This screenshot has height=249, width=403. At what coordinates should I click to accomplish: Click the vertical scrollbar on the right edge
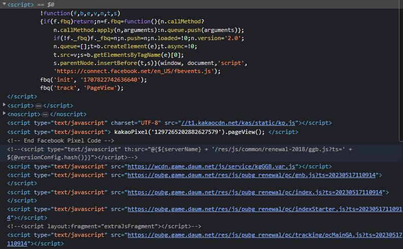pos(401,70)
